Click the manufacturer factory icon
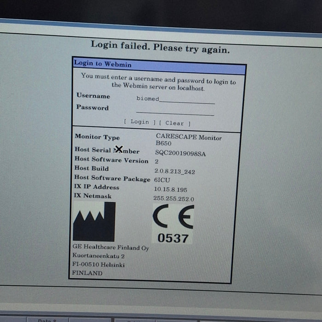The image size is (322, 322). [x=94, y=221]
